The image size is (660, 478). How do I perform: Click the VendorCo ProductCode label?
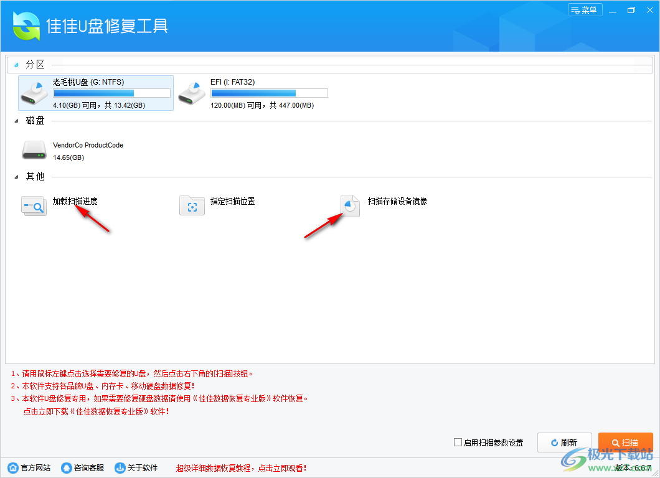click(88, 145)
